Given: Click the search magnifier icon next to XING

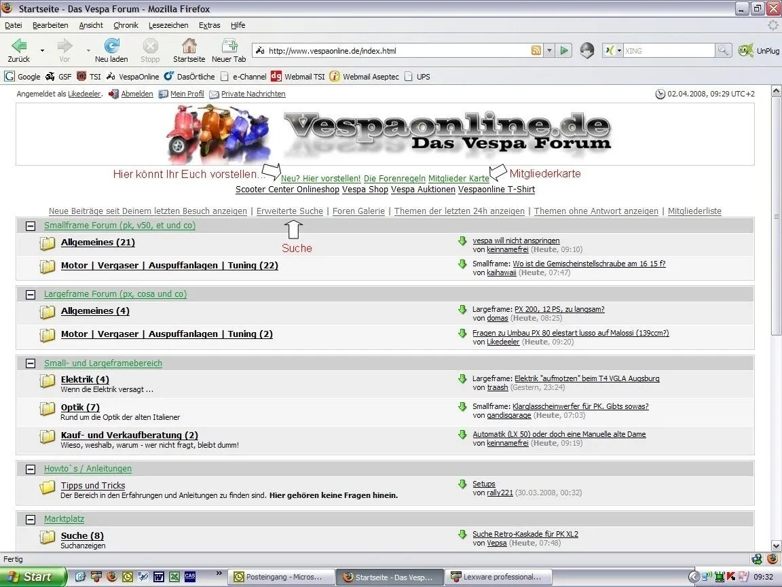Looking at the screenshot, I should (x=724, y=51).
